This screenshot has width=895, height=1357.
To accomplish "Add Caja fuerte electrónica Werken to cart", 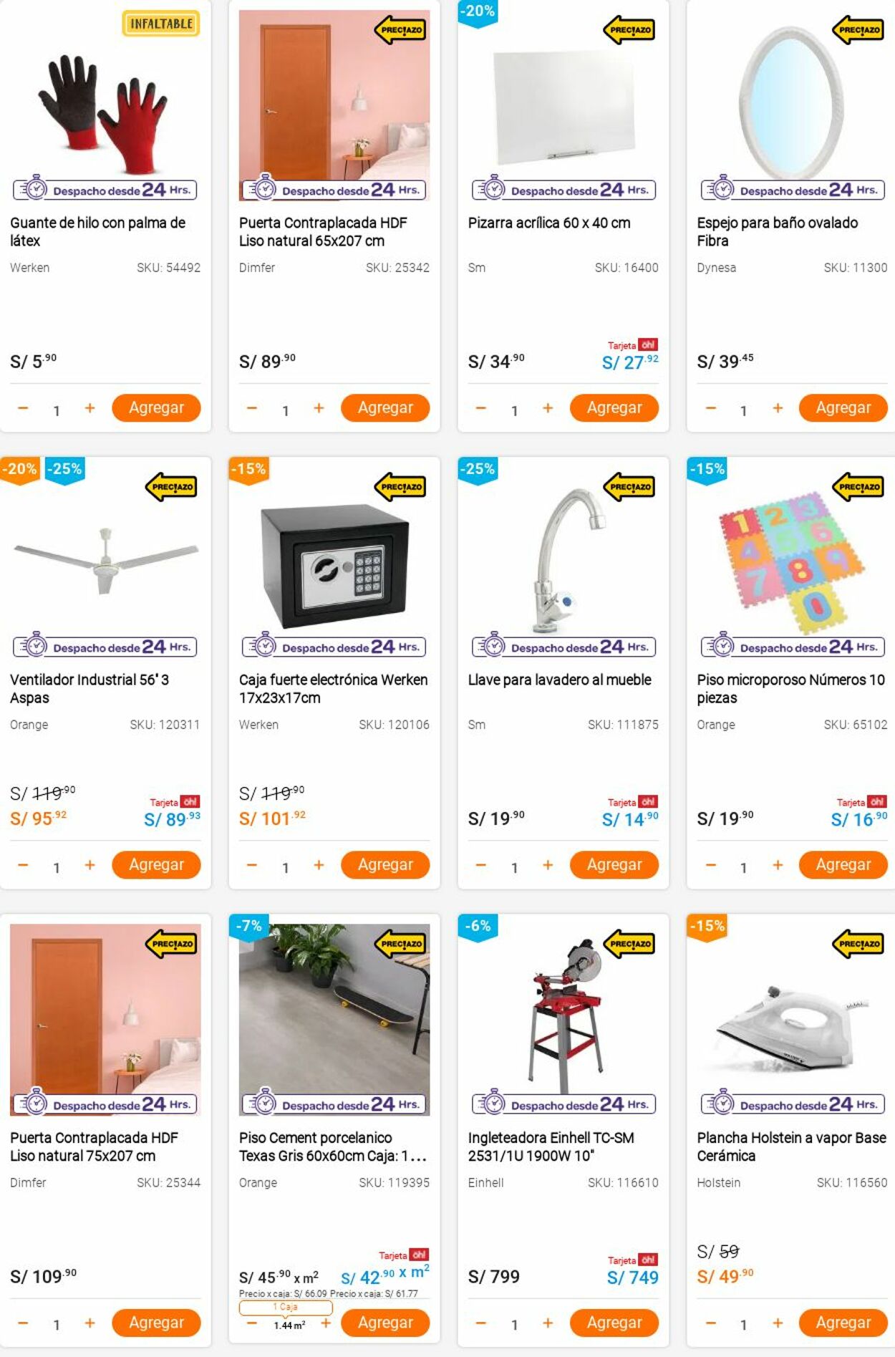I will point(385,864).
